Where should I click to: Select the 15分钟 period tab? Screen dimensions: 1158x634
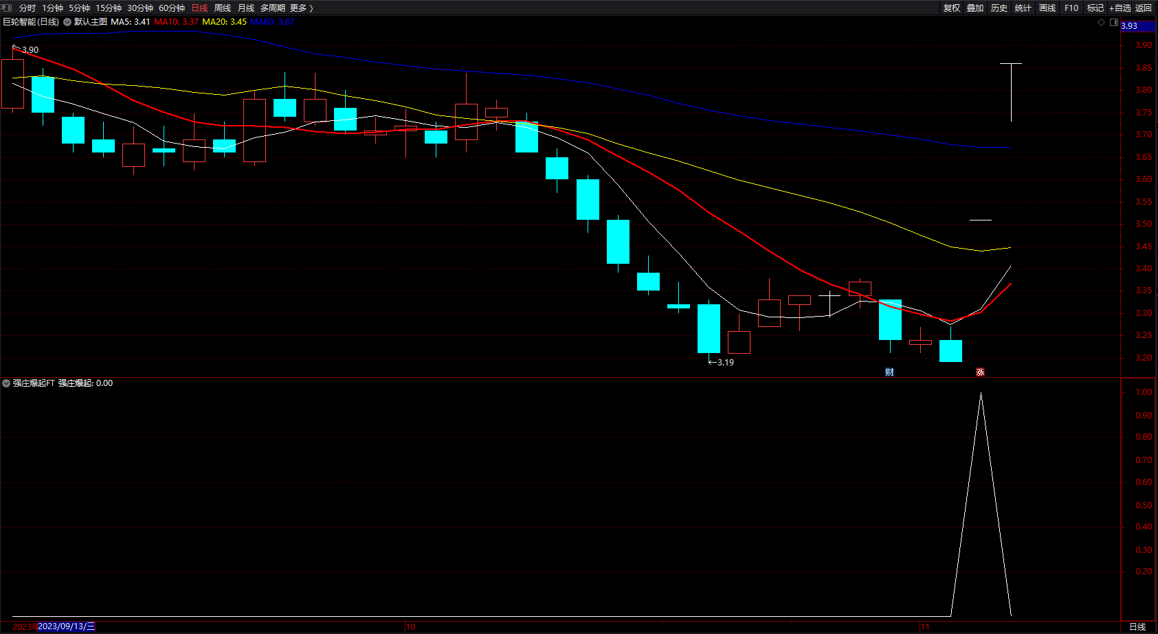[109, 8]
